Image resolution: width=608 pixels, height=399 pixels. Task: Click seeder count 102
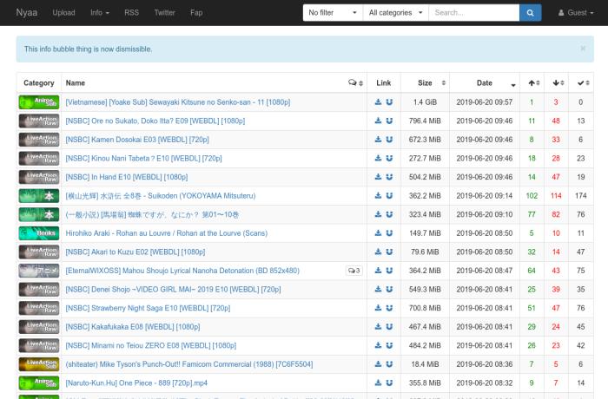pyautogui.click(x=532, y=196)
